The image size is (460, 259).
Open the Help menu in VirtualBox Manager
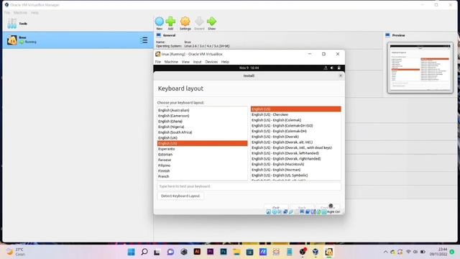[34, 13]
